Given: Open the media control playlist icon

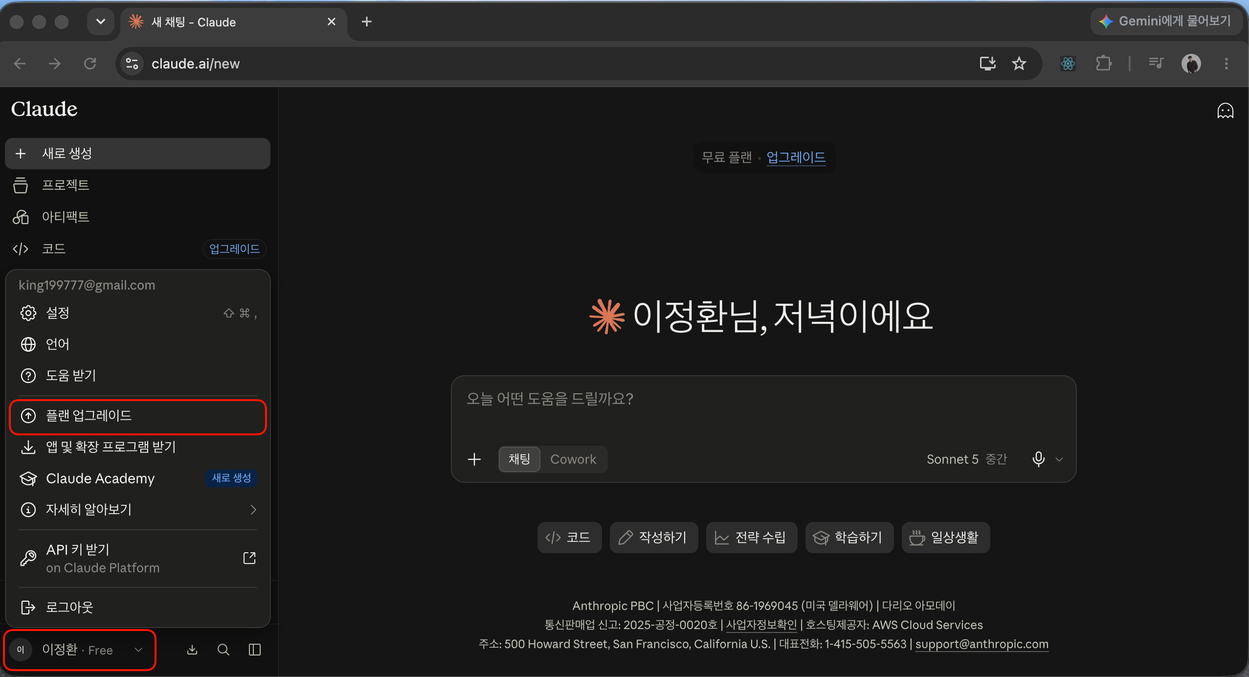Looking at the screenshot, I should point(1156,64).
